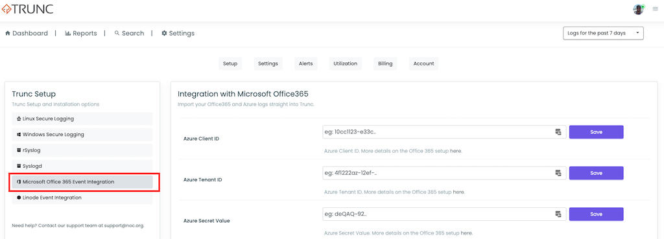Click the 'Azure Secret Value' label
Viewport: 664px width, 239px height.
207,220
